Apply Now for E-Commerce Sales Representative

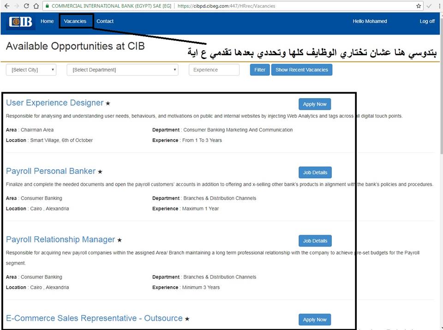315,319
